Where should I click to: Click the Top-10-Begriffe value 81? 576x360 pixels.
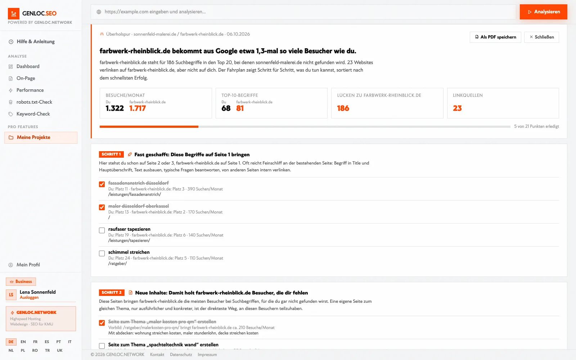coord(240,108)
